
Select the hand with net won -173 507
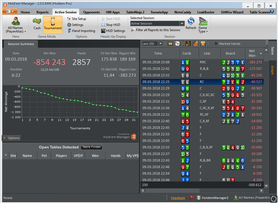pyautogui.click(x=202, y=69)
